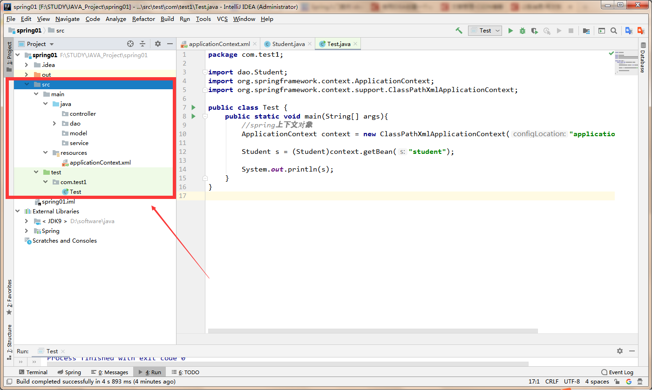652x390 pixels.
Task: Toggle the 7: Structure side panel button
Action: [9, 342]
